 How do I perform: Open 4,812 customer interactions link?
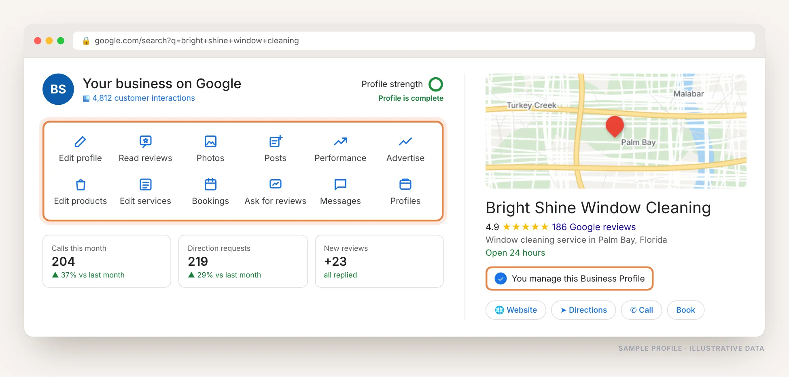139,98
